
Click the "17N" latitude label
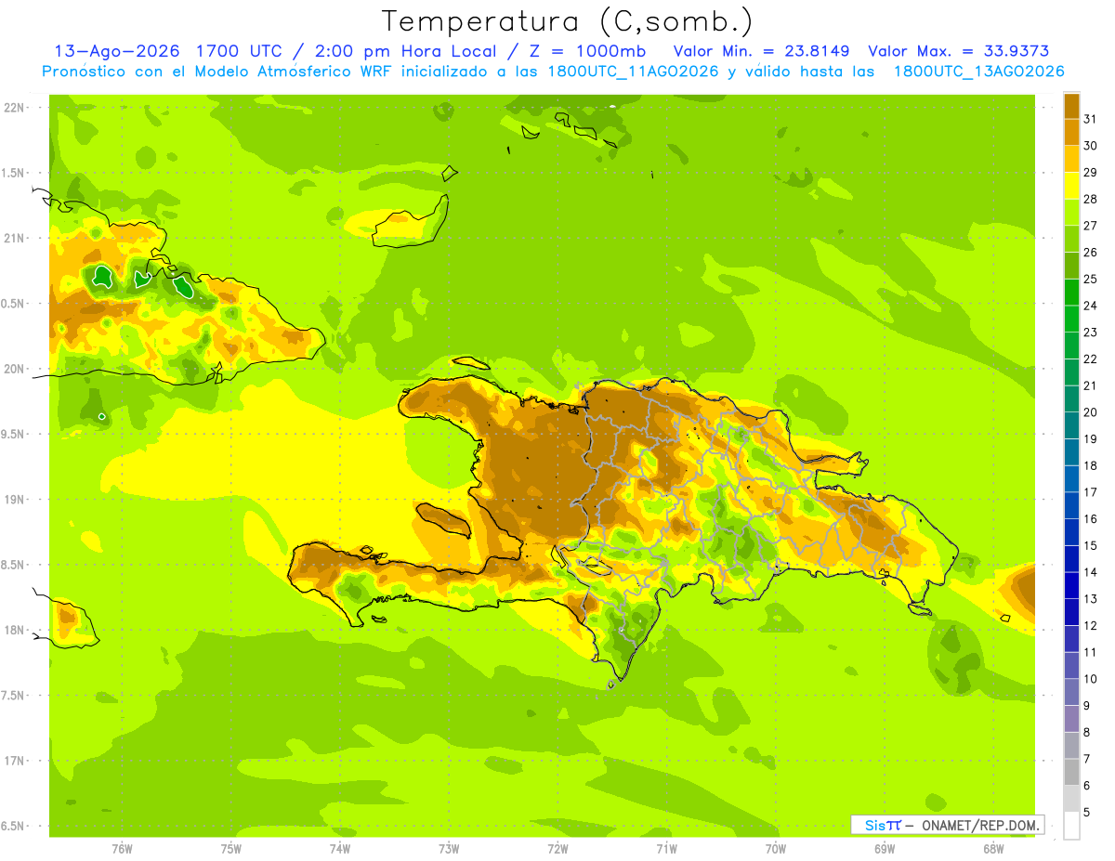[x=14, y=762]
